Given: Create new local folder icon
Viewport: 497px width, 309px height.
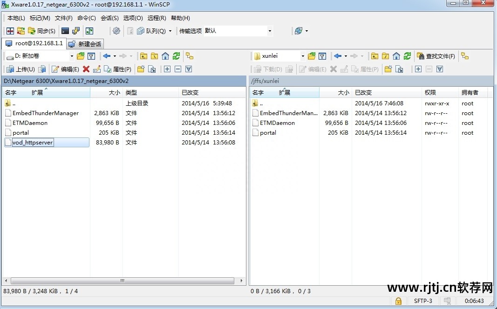Looking at the screenshot, I should (x=141, y=69).
